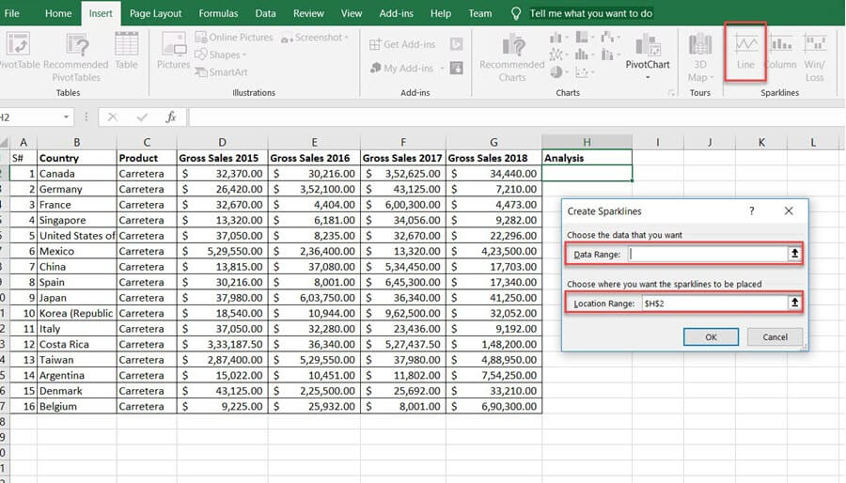Open the Shapes dropdown
This screenshot has width=846, height=483.
pos(224,55)
